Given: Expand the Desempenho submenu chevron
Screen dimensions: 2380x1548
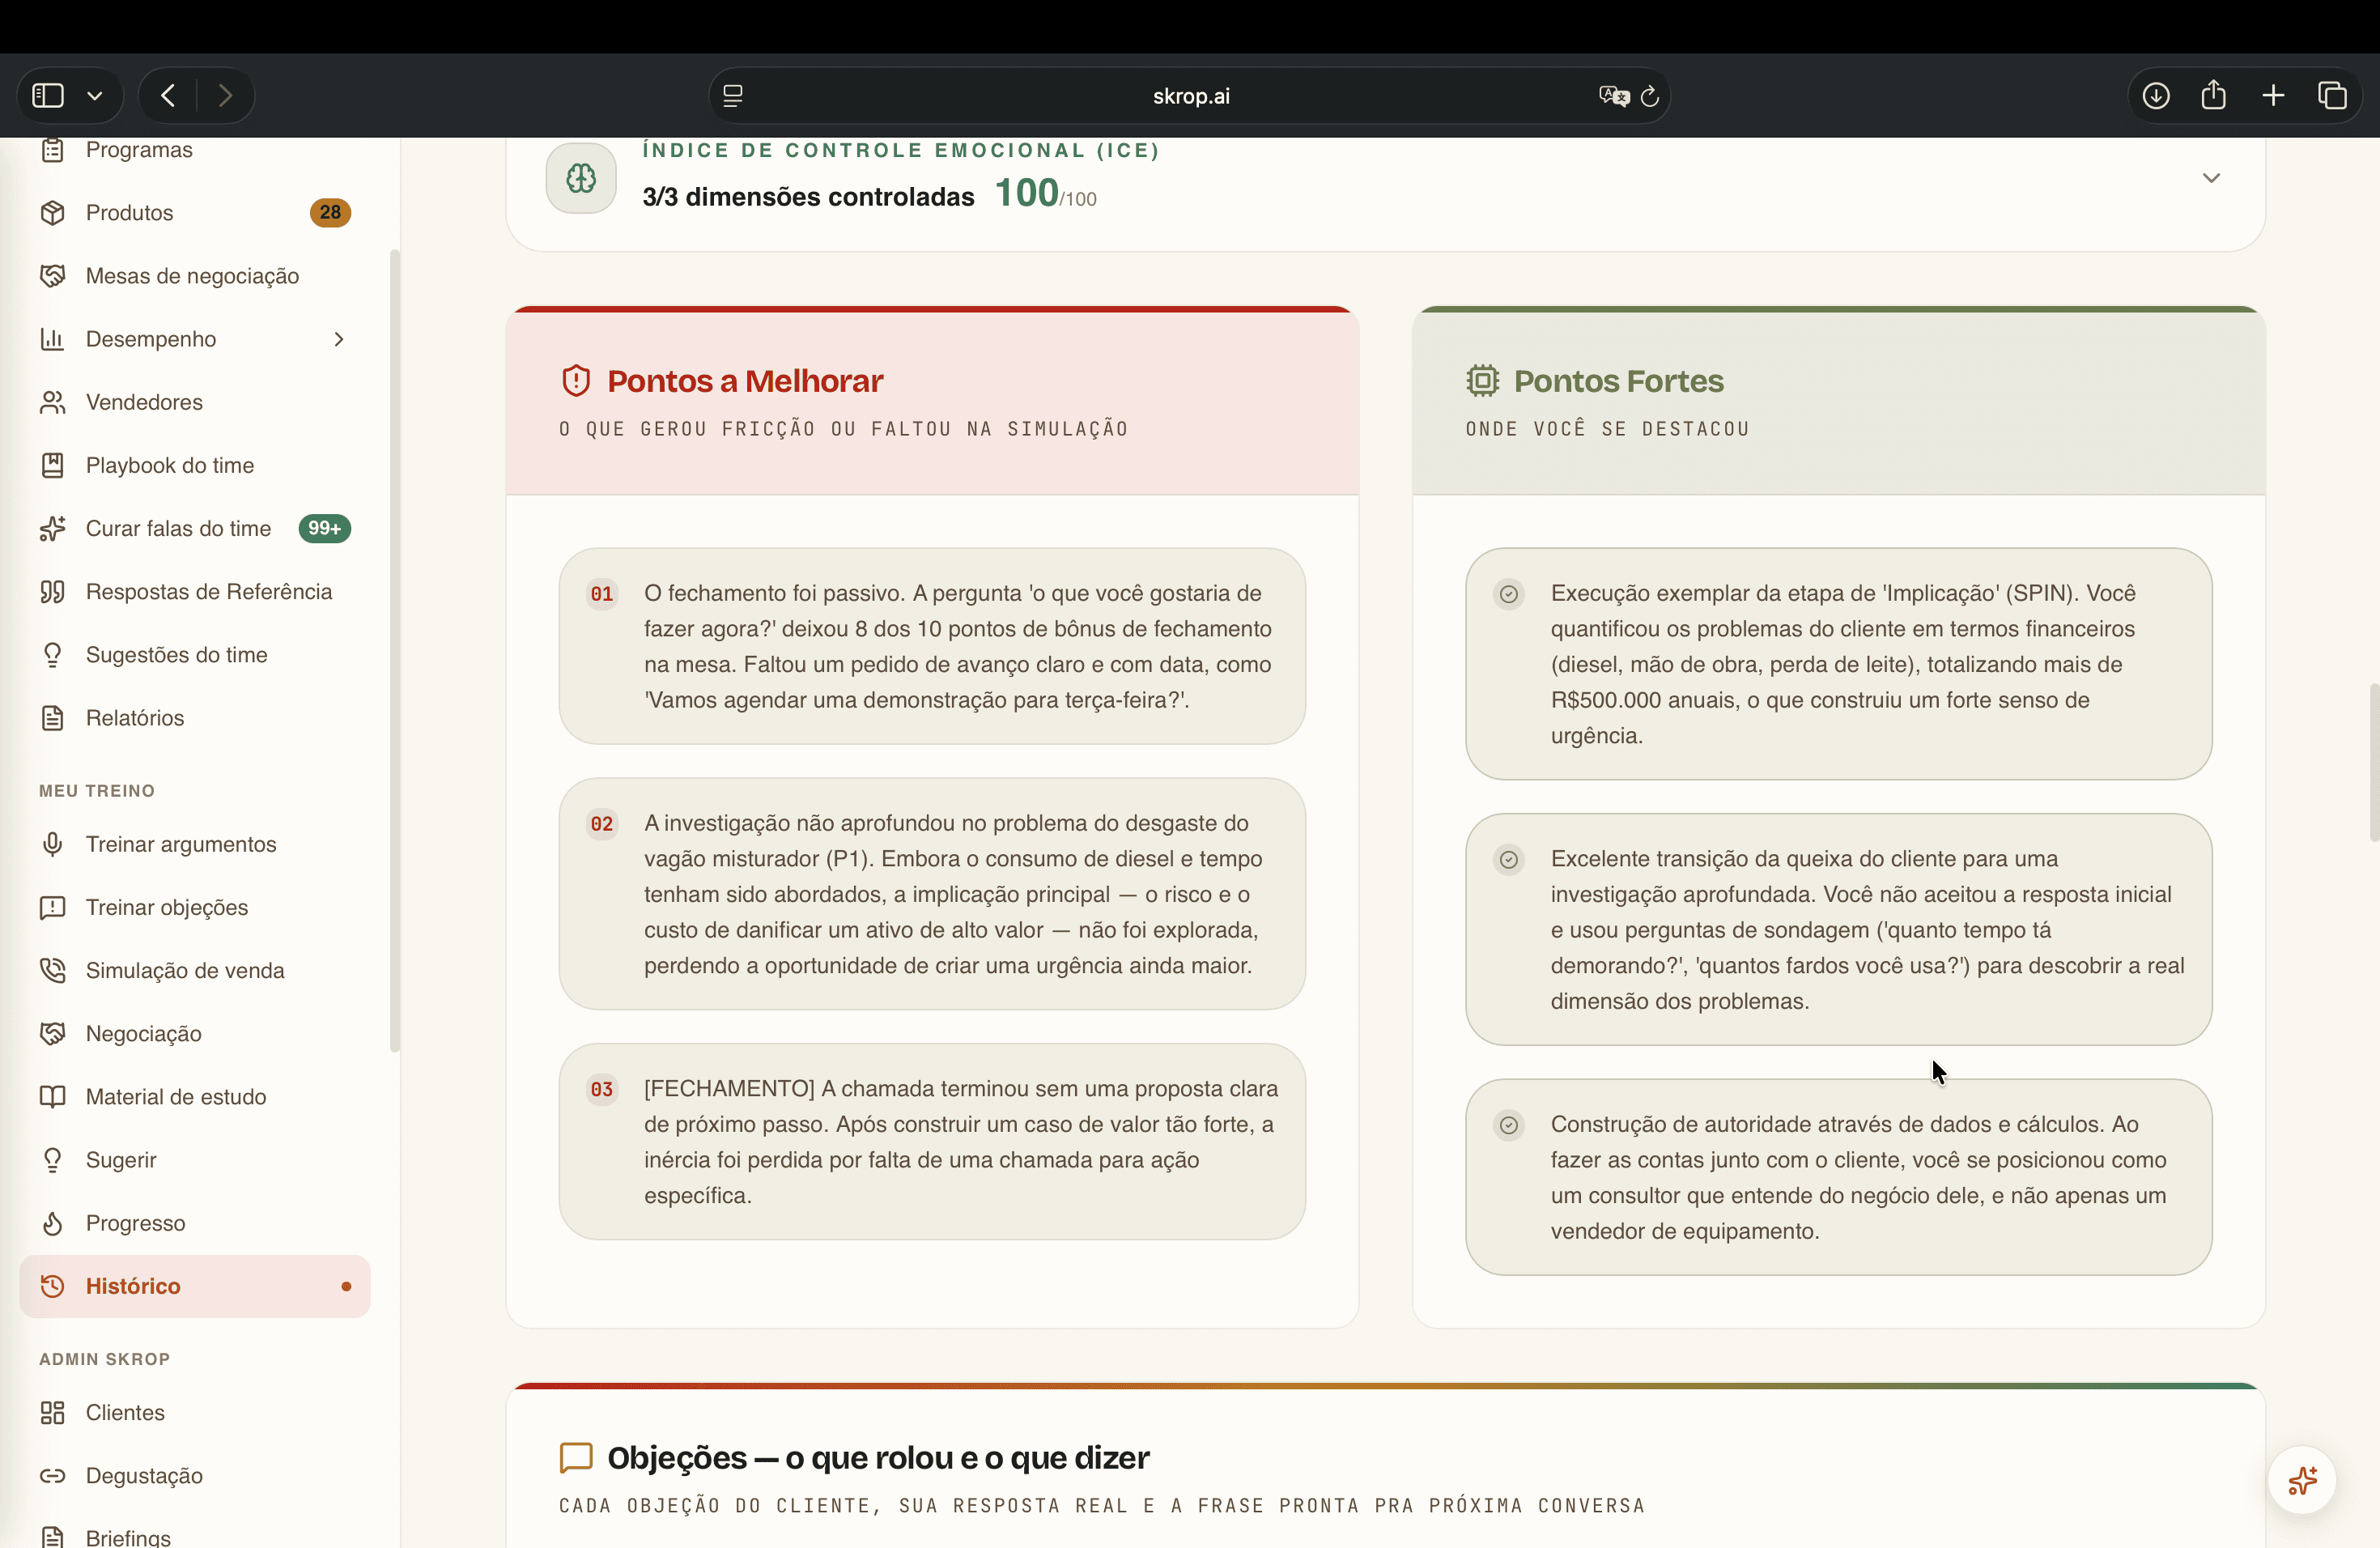Looking at the screenshot, I should point(339,339).
